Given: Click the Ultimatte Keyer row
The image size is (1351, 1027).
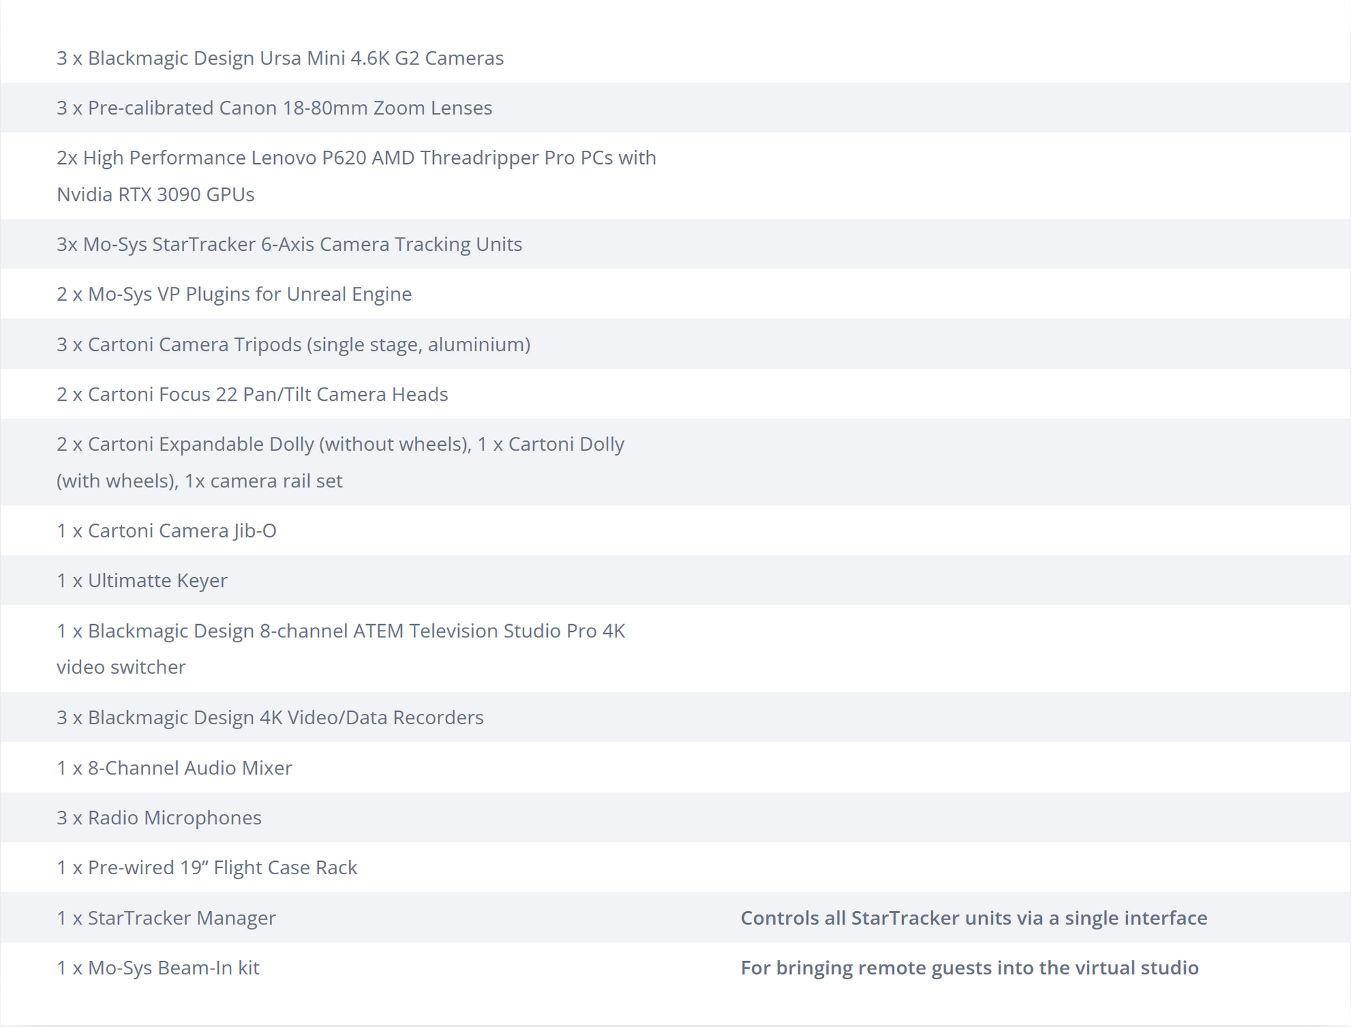Looking at the screenshot, I should point(142,581).
